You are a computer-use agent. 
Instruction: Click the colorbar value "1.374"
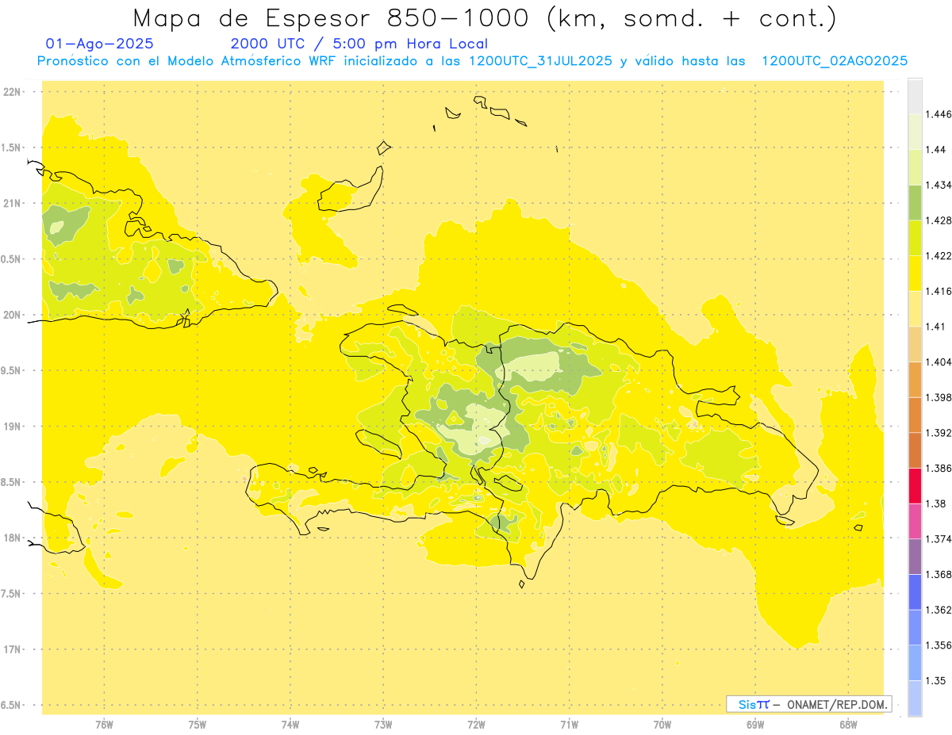[938, 539]
